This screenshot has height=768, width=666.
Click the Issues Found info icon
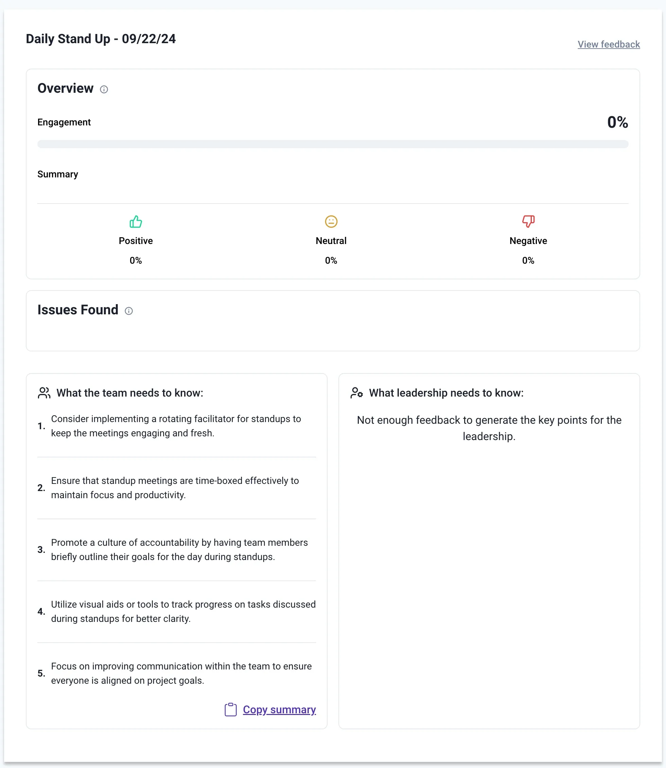tap(128, 311)
